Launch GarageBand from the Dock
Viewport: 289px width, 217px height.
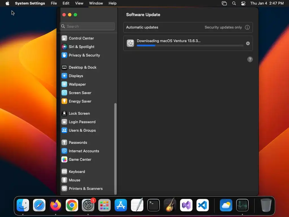click(170, 205)
